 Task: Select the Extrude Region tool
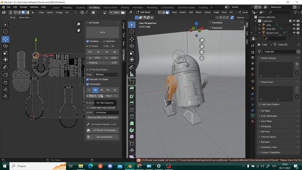pos(132,89)
